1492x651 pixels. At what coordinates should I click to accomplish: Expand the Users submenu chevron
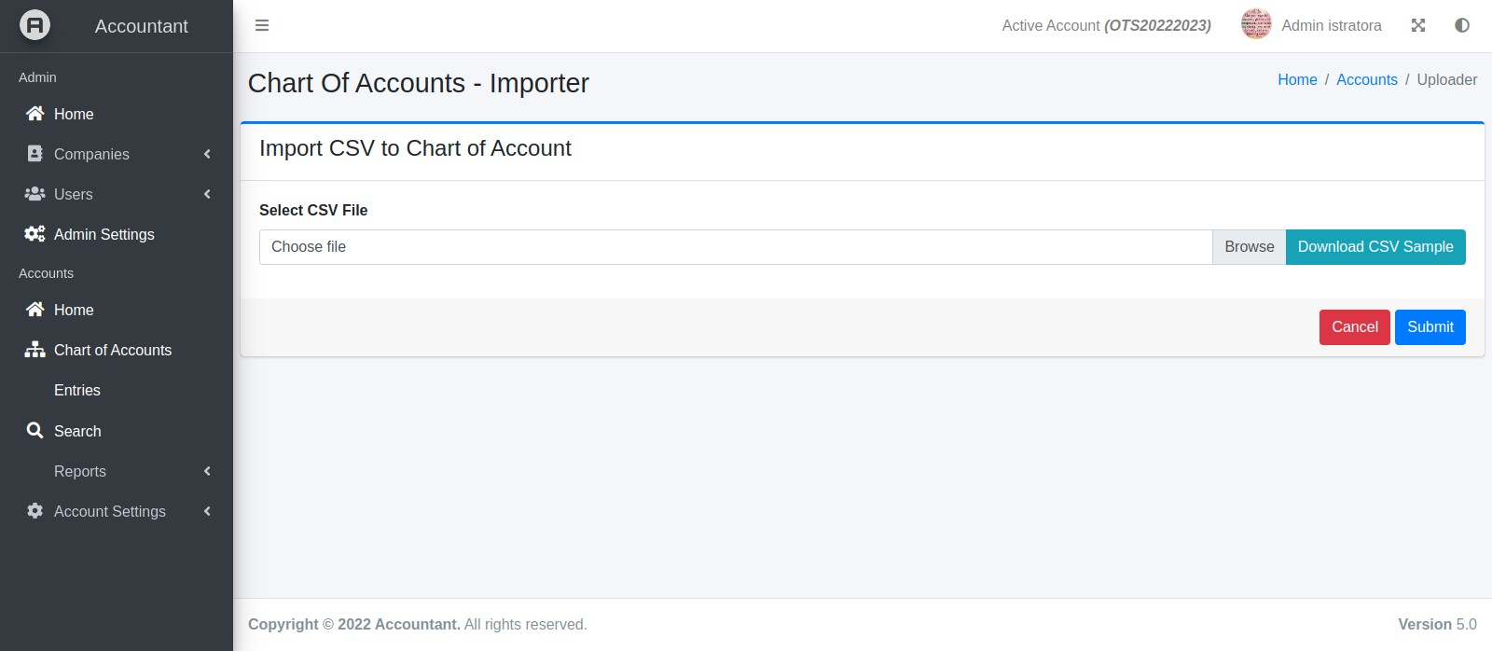[x=207, y=194]
